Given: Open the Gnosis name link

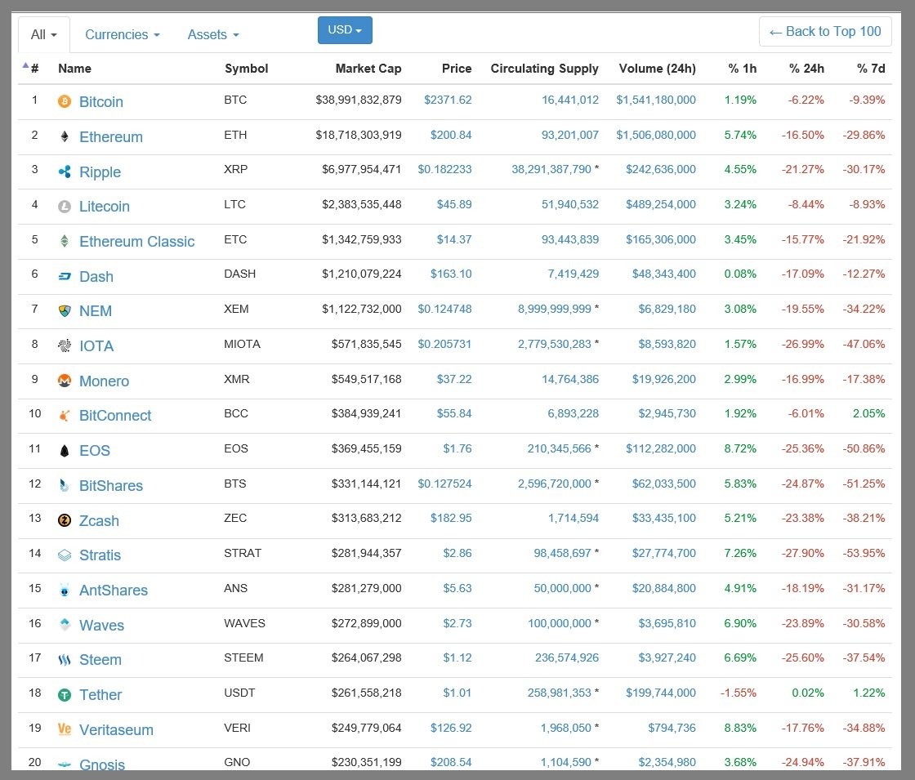Looking at the screenshot, I should (102, 764).
